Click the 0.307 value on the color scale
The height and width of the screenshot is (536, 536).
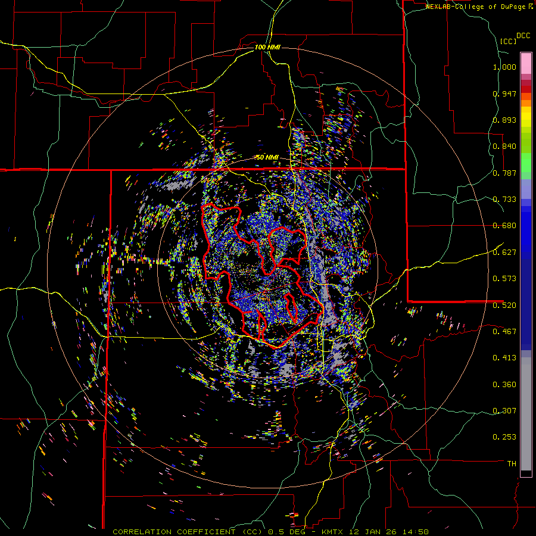coord(504,411)
